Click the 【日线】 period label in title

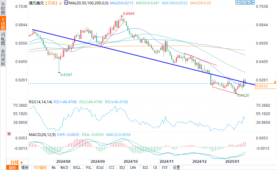[x=51, y=3]
